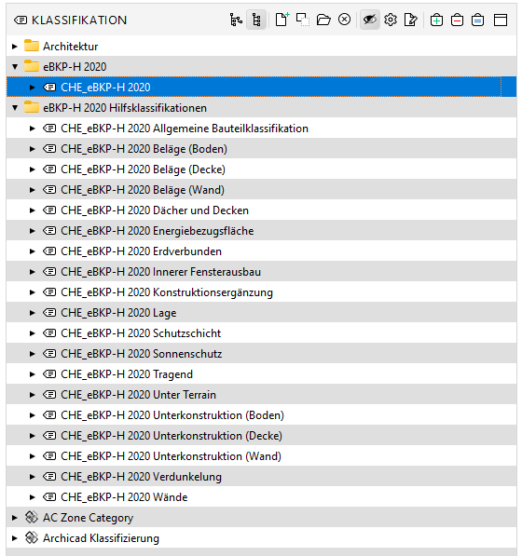Create a new classification with the page-plus icon

click(x=282, y=20)
